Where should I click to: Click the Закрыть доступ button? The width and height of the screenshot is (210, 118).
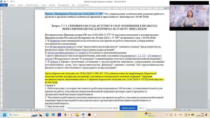click(128, 108)
